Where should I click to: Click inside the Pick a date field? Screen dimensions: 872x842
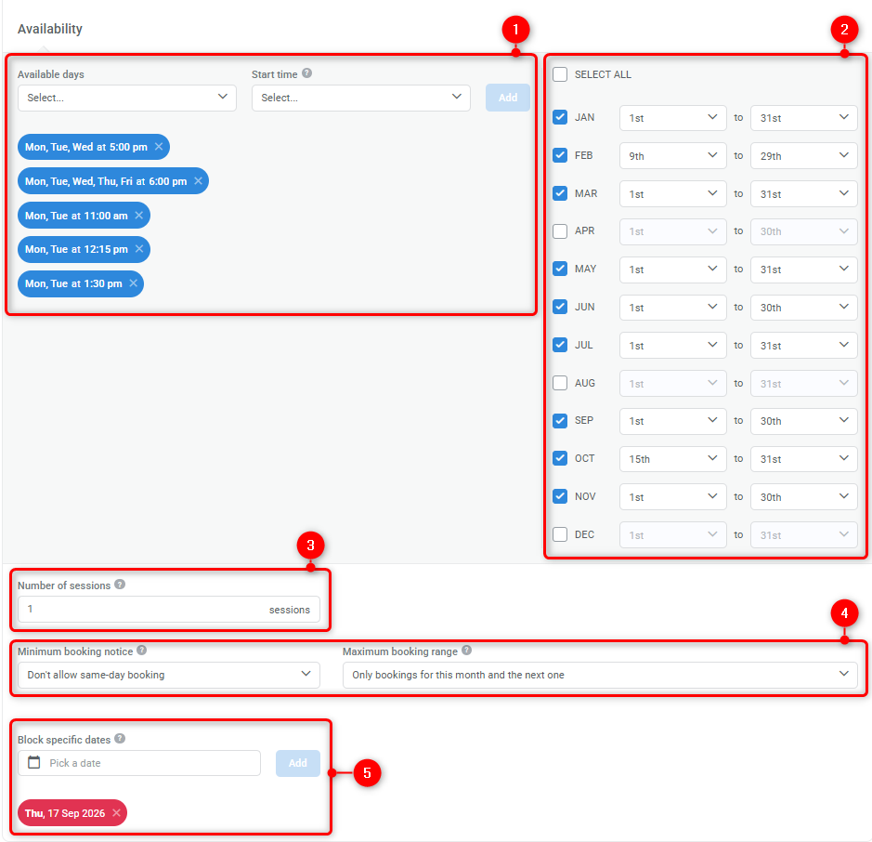(139, 762)
